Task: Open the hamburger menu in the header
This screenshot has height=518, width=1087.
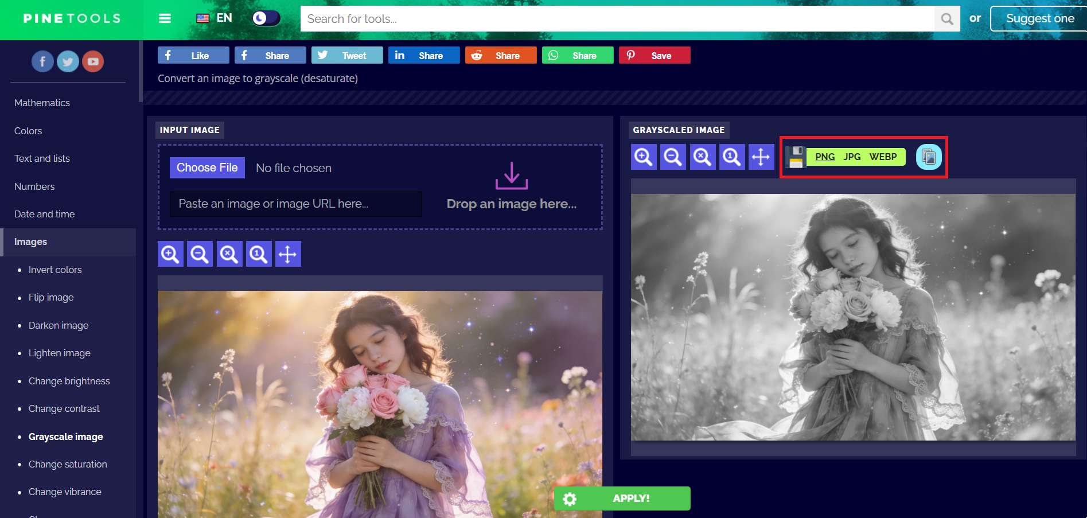Action: 165,18
